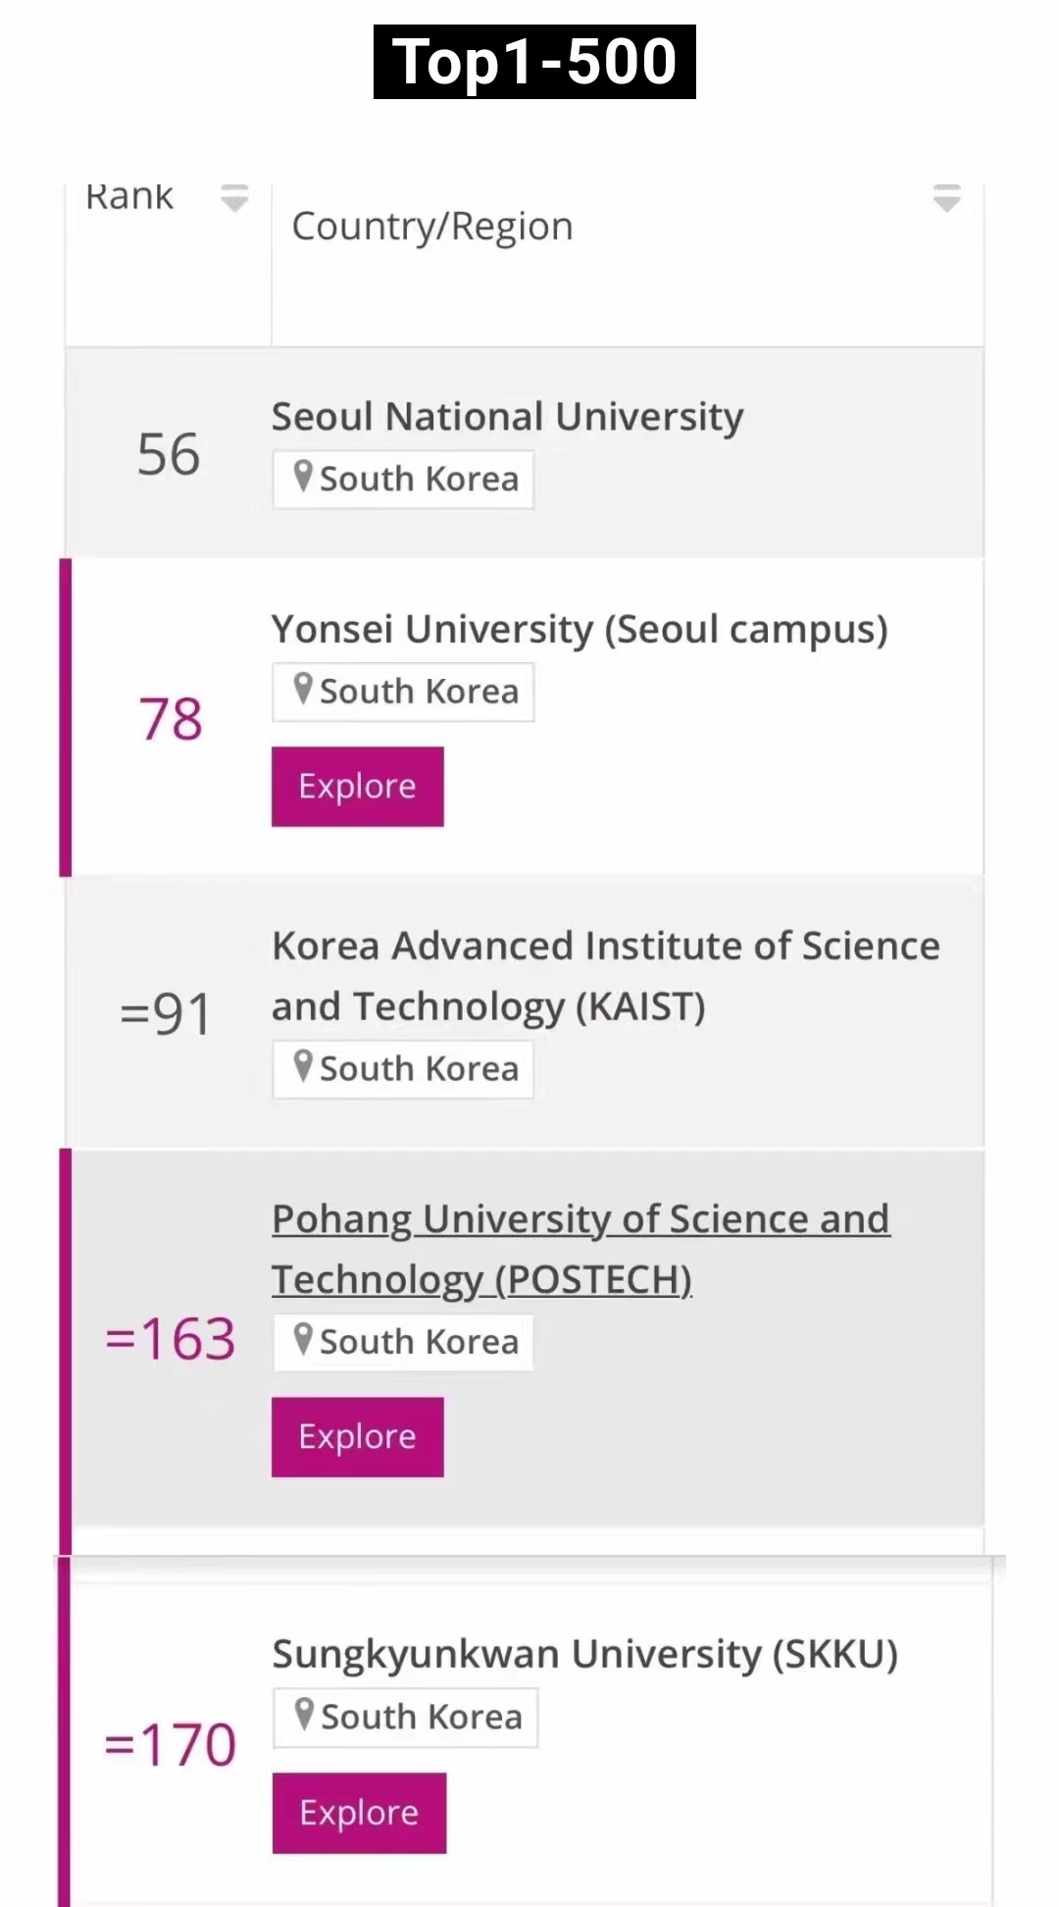The image size is (1059, 1907).
Task: Click the location pin under Seoul National University
Action: coord(304,477)
